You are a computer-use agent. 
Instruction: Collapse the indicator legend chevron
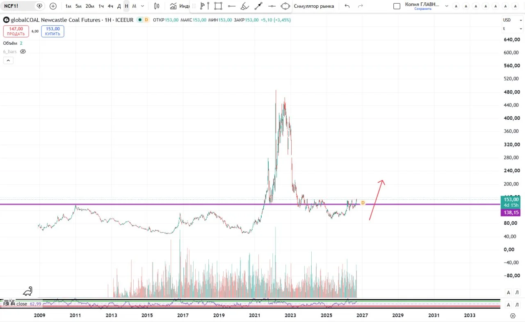[8, 60]
